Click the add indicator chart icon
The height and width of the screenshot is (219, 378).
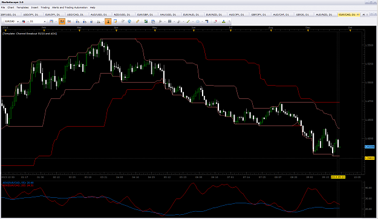point(146,22)
